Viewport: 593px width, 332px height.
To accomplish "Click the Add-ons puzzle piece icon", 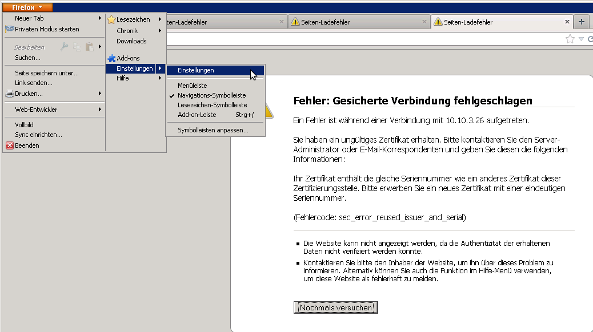I will coord(112,58).
